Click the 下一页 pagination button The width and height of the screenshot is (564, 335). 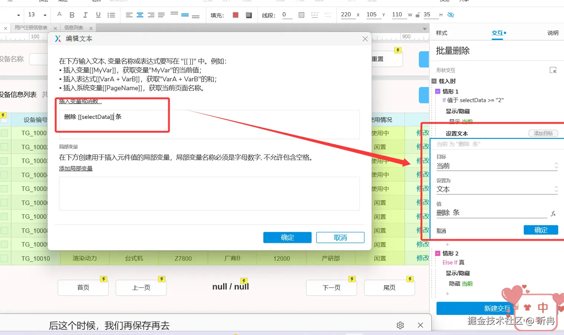pyautogui.click(x=332, y=287)
